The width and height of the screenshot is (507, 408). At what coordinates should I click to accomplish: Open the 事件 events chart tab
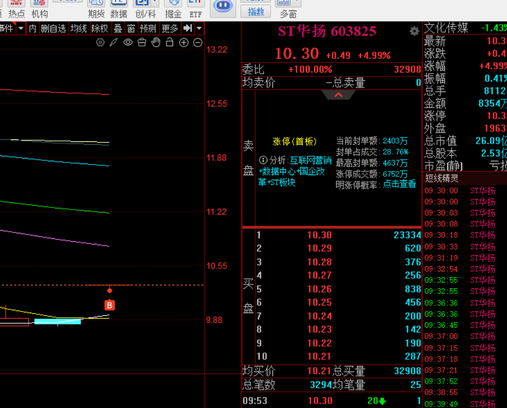pos(7,28)
